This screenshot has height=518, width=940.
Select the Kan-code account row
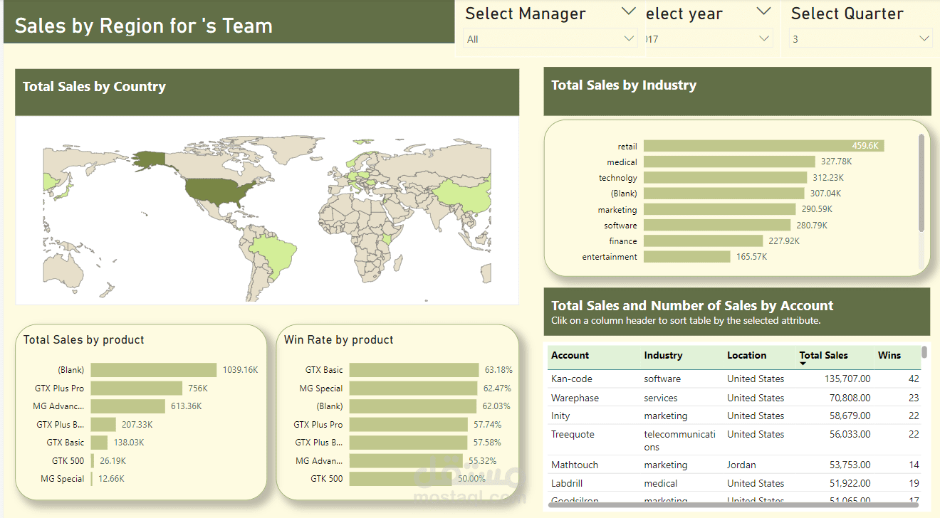click(734, 379)
